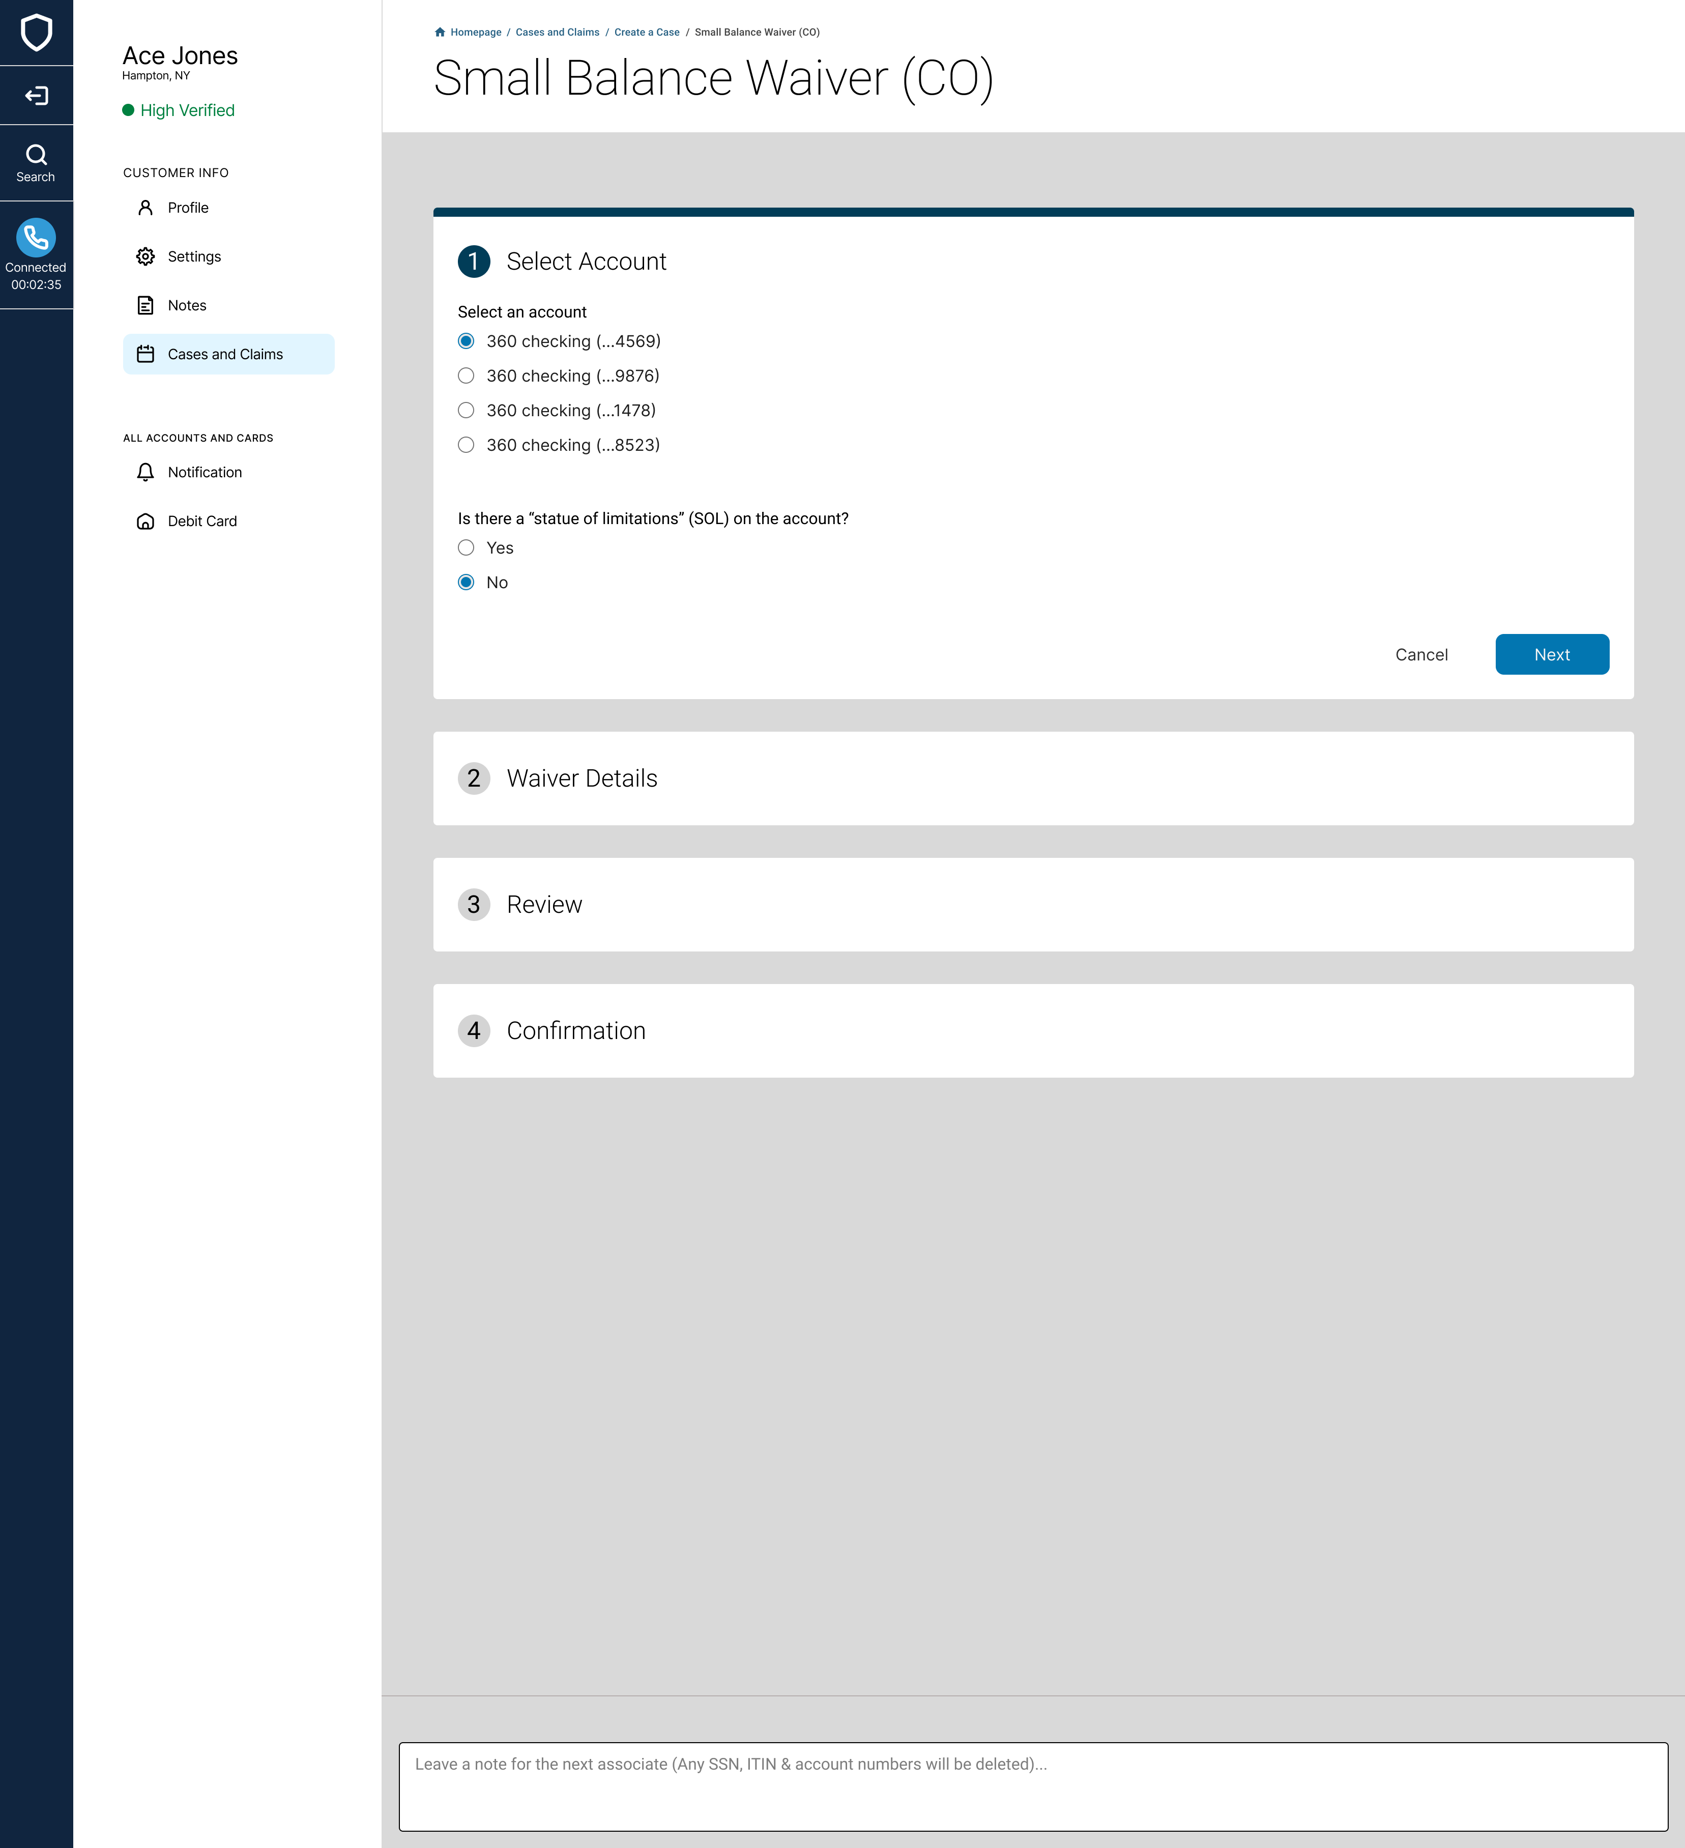
Task: Click the Connected phone call icon
Action: 36,238
